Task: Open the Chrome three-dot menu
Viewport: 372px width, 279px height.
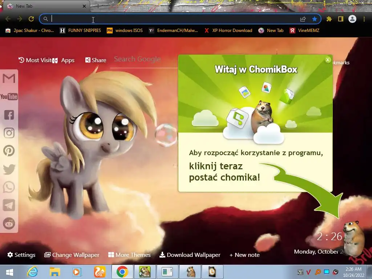Action: click(x=364, y=19)
